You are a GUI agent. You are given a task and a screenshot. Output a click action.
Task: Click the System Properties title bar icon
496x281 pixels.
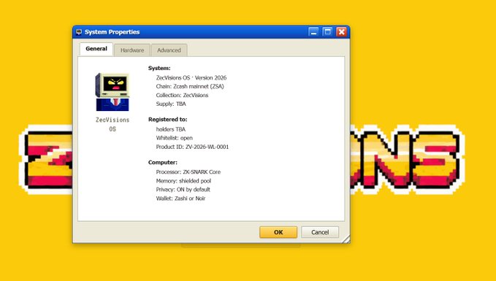point(79,32)
